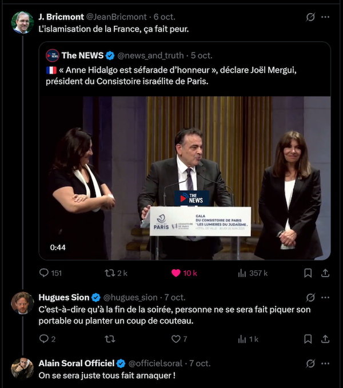Share J. Bricmont's tweet

coord(325,273)
